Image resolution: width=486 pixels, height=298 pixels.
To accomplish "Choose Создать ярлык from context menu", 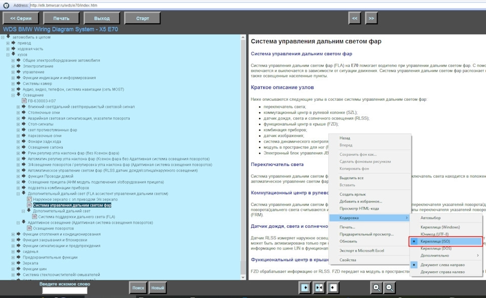I will (x=370, y=194).
